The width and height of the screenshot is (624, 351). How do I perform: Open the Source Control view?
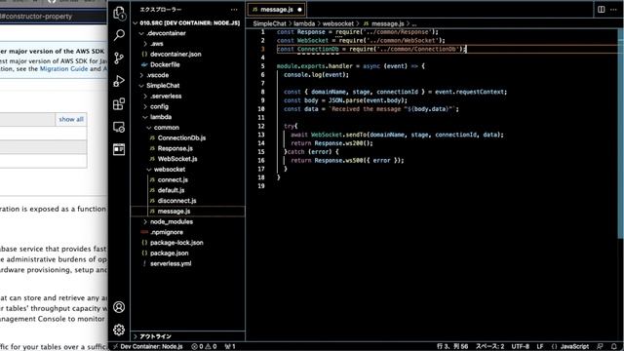pyautogui.click(x=119, y=58)
